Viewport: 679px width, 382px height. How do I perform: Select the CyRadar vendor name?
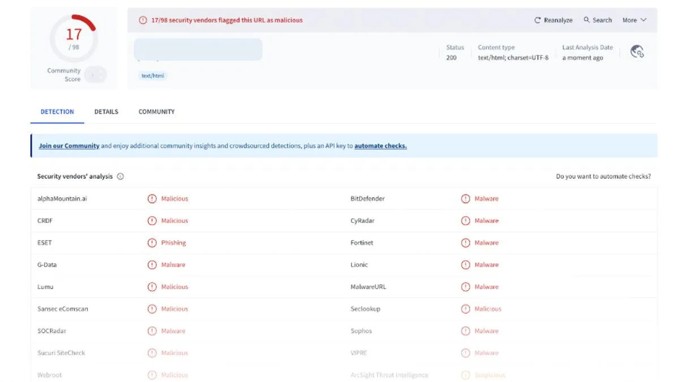[362, 221]
